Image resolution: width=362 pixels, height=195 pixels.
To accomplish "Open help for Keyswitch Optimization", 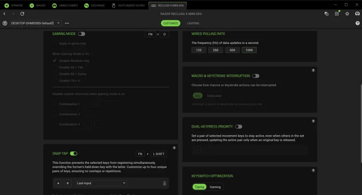I will (313, 170).
